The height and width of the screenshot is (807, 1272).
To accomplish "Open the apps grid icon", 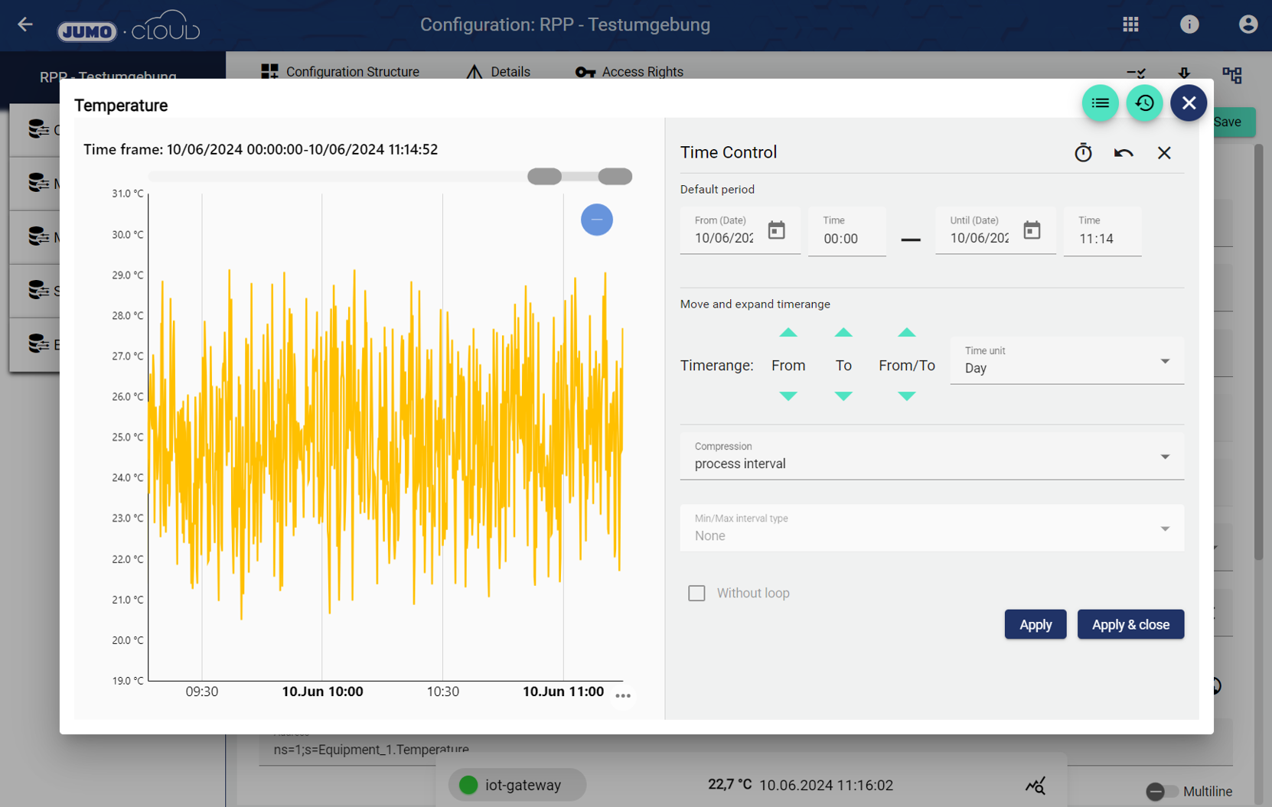I will pyautogui.click(x=1130, y=24).
